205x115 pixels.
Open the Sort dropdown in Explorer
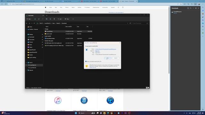pyautogui.click(x=60, y=19)
